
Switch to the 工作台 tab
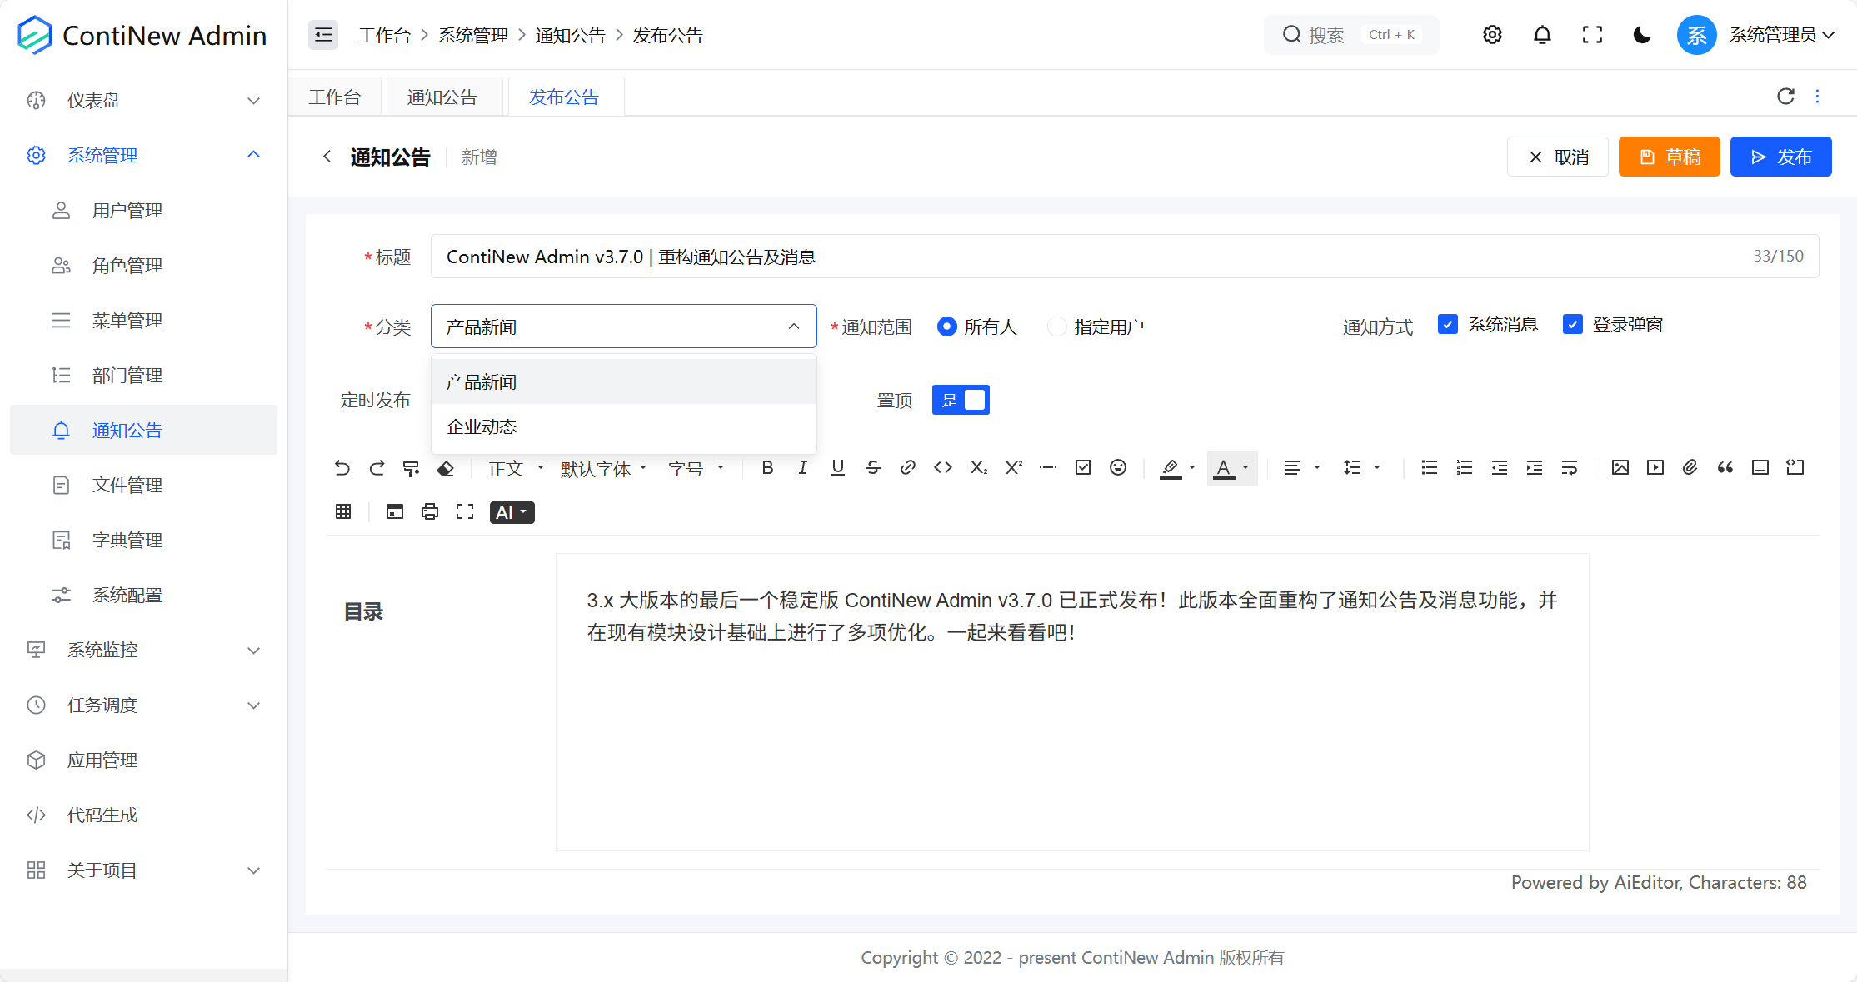tap(335, 97)
